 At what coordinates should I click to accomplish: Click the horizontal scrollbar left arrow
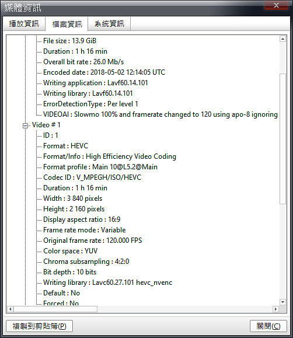click(x=10, y=309)
